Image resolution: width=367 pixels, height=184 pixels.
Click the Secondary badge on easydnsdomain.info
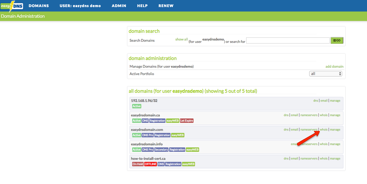click(161, 150)
